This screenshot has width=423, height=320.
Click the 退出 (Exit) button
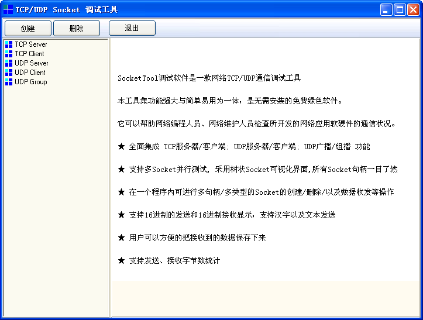132,28
